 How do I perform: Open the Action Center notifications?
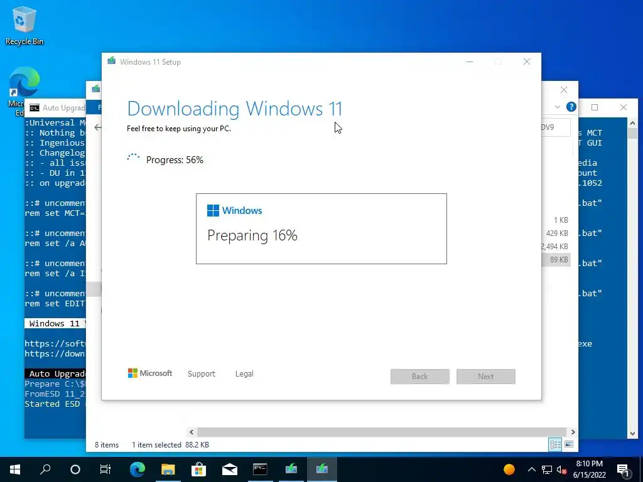pos(624,469)
